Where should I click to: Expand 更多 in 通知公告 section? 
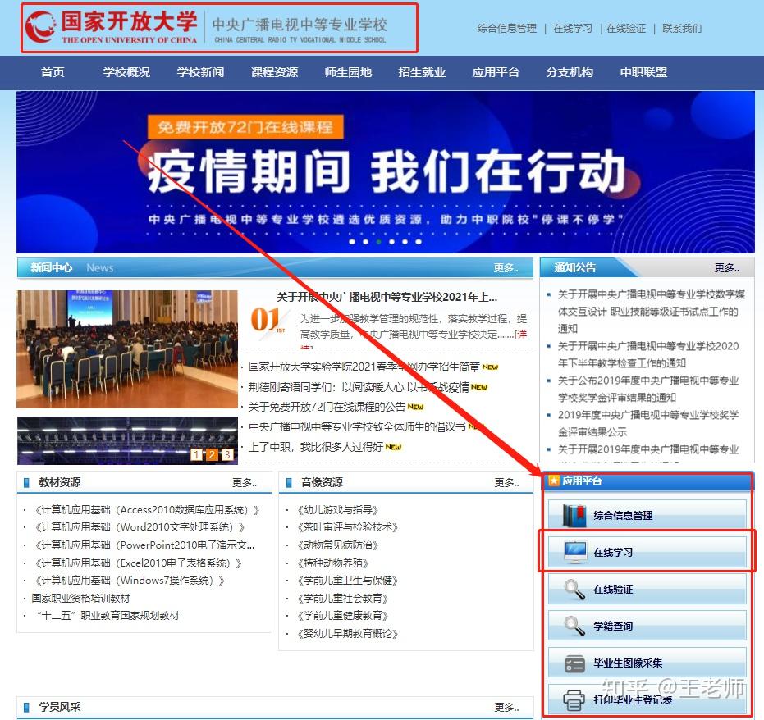click(726, 268)
